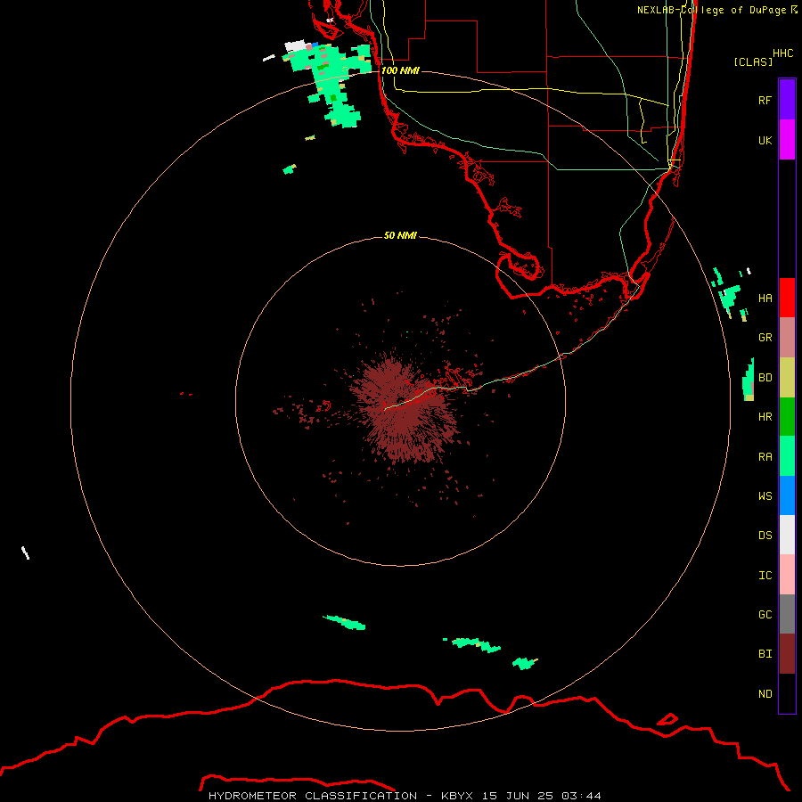Screen dimensions: 802x802
Task: Select the IC pink legend swatch
Action: pos(787,575)
